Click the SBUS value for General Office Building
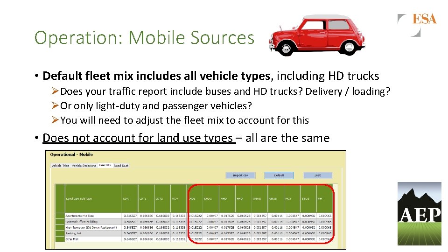 308,222
